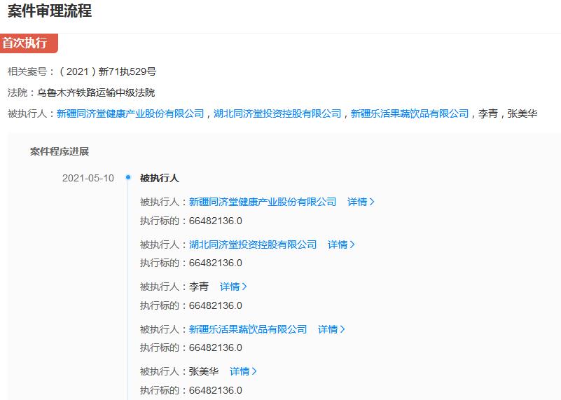The width and height of the screenshot is (561, 400).
Task: Open header link 湖北同济堂投资控股有限公司
Action: click(277, 113)
